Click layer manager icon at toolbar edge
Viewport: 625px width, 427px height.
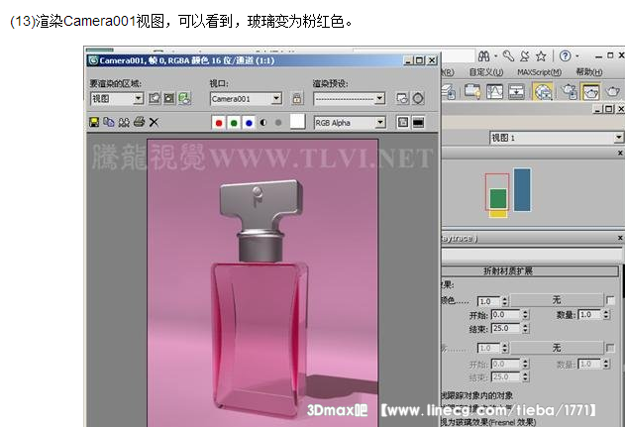click(x=449, y=92)
